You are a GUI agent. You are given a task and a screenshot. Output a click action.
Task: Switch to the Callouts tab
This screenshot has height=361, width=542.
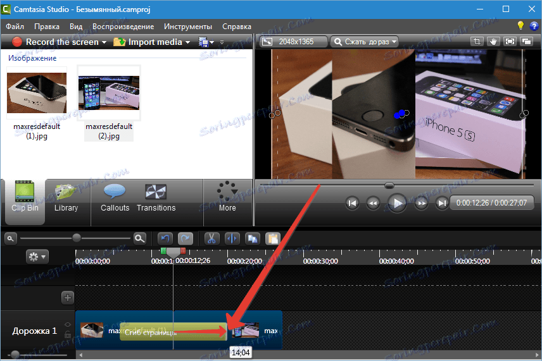115,199
